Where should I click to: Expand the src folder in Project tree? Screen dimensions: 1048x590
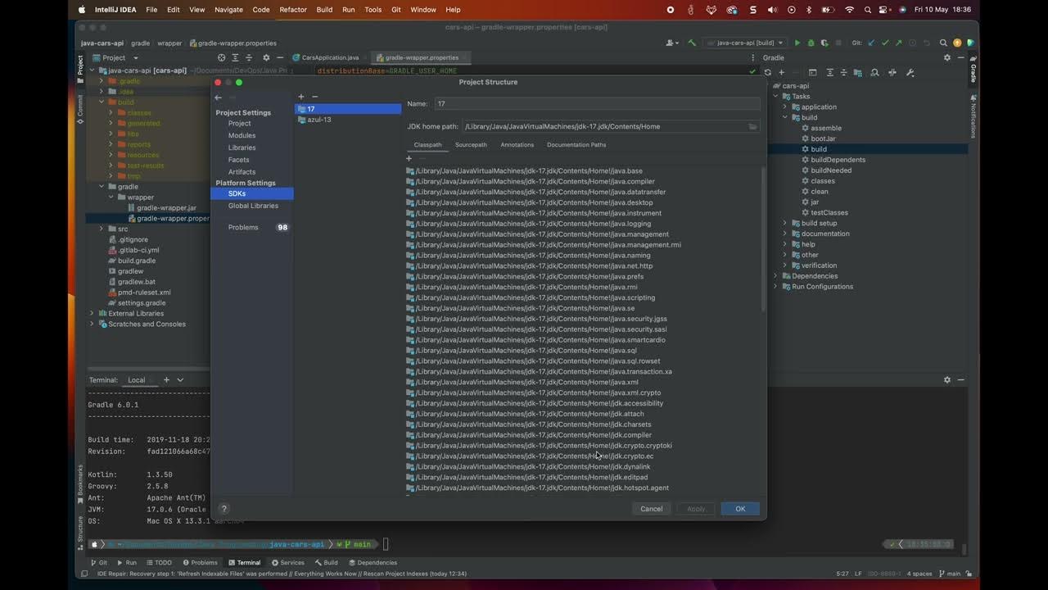(102, 229)
